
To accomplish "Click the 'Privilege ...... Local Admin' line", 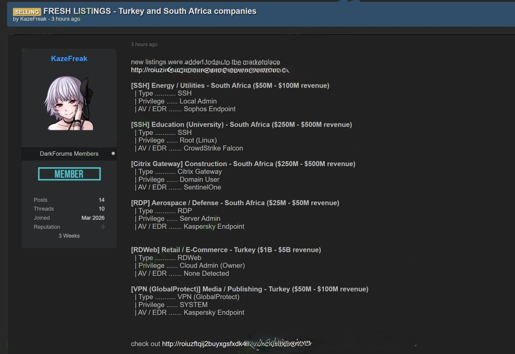I will point(176,101).
